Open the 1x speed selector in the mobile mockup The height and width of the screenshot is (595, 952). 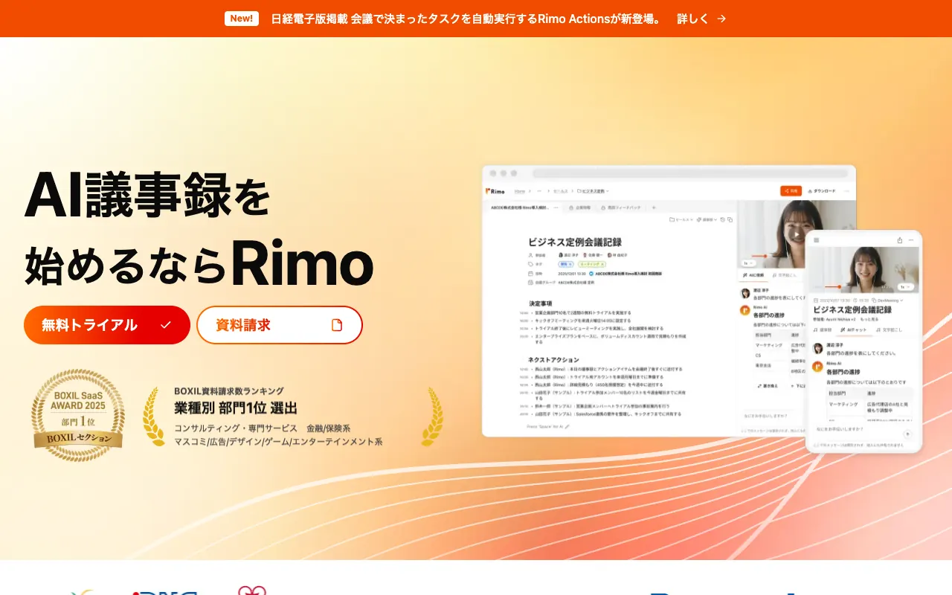[x=905, y=286]
